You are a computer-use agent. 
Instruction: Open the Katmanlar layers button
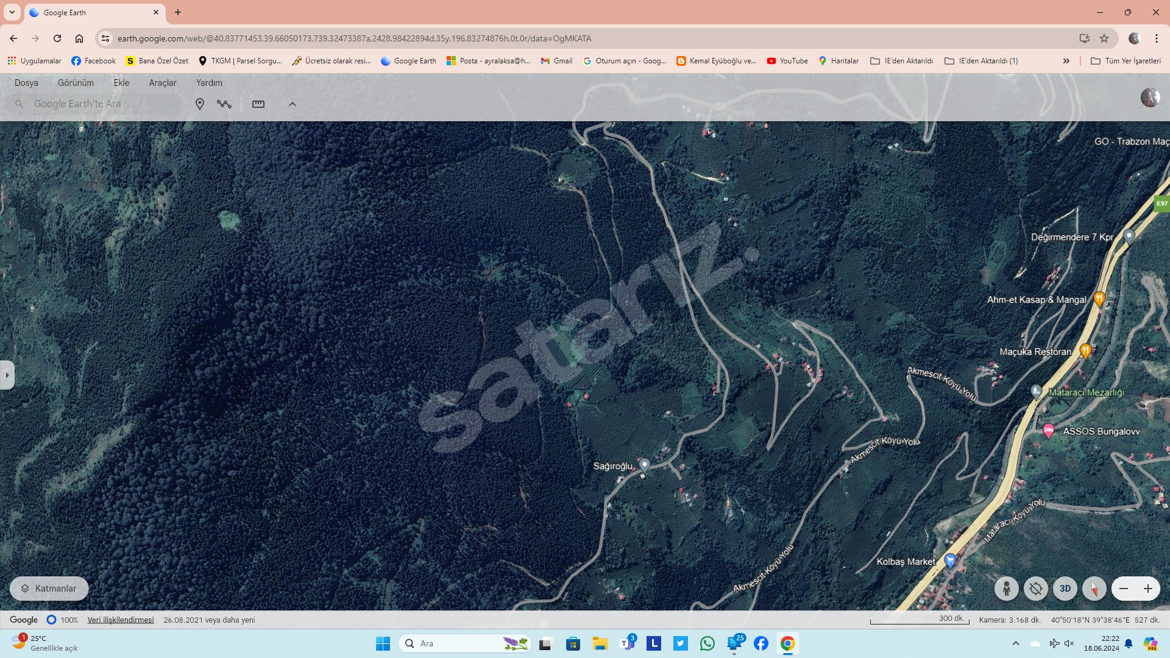(49, 589)
